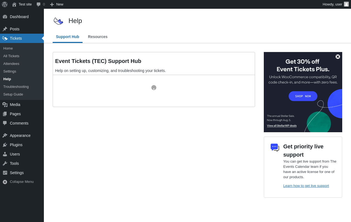
Task: Open the main Settings menu label
Action: 17,173
